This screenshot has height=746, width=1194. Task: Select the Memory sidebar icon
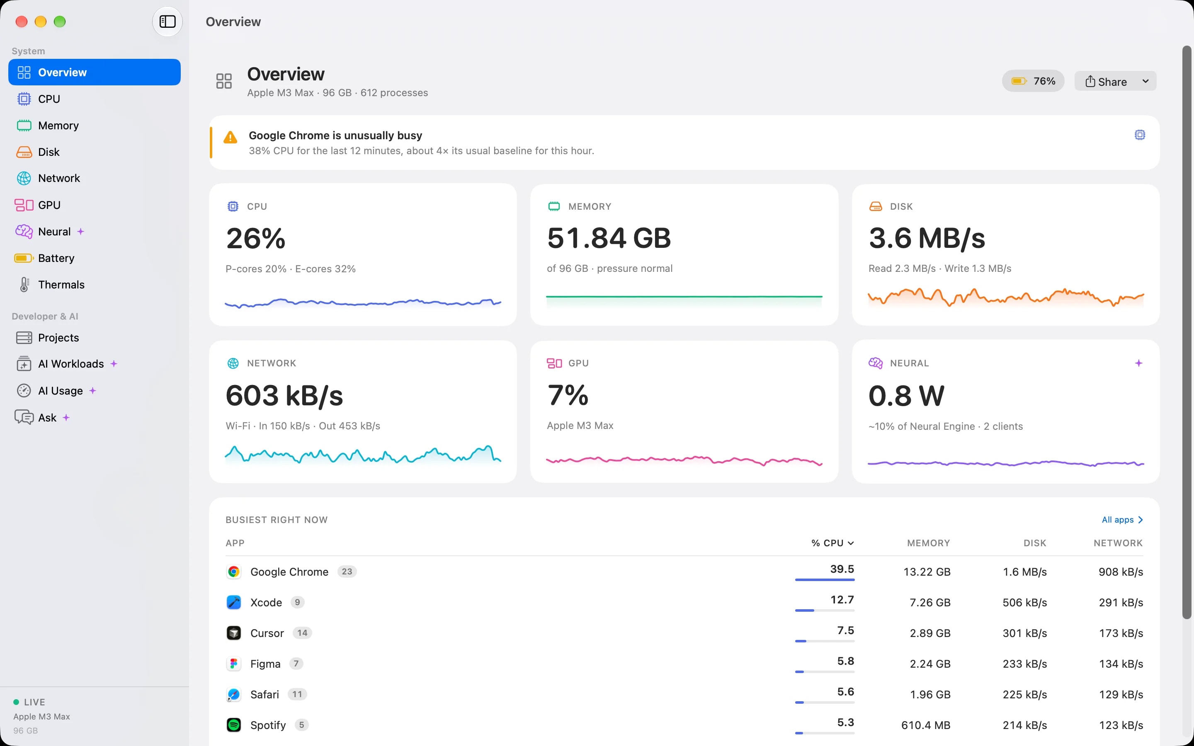24,125
